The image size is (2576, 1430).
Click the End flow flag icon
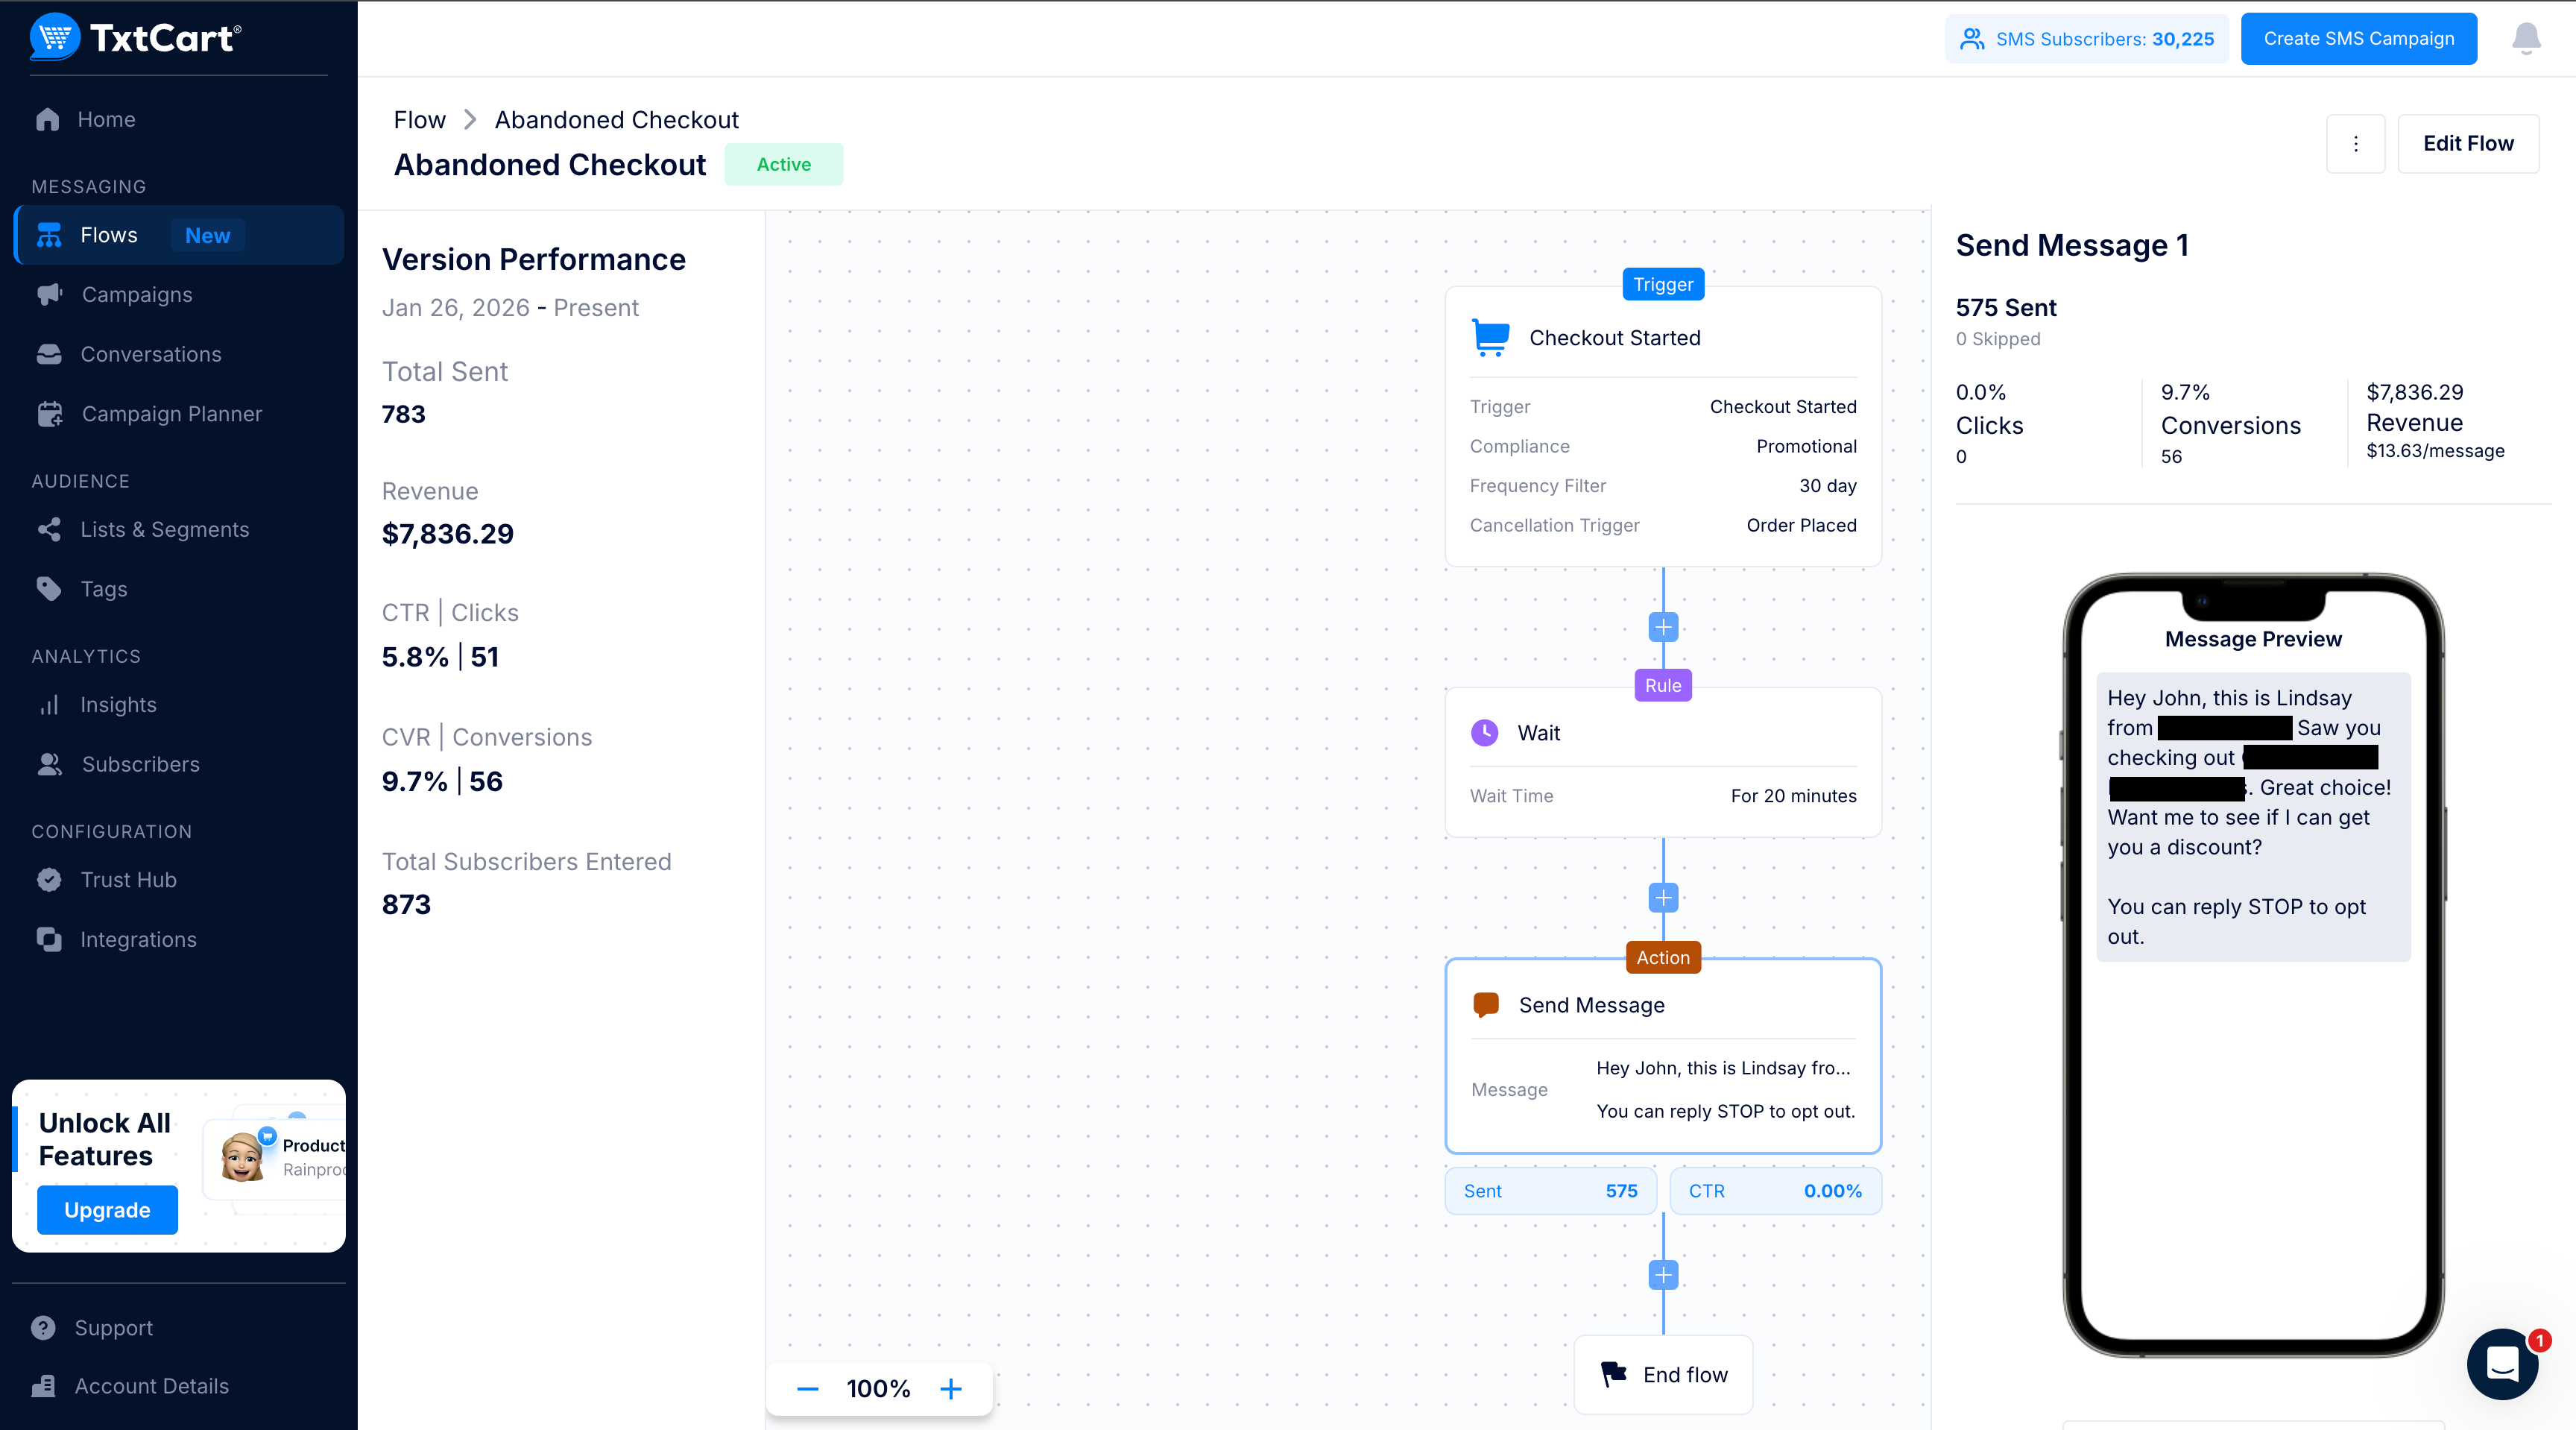coord(1614,1375)
